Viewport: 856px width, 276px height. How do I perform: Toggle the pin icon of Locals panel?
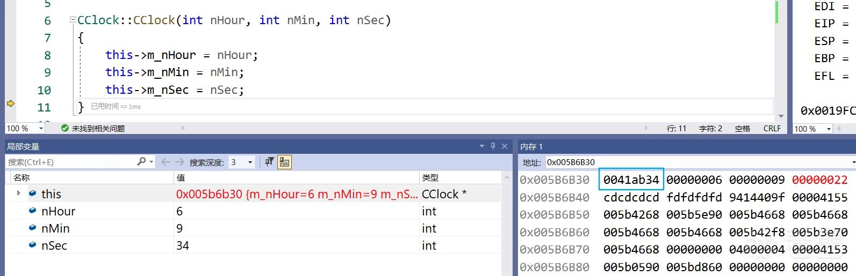[x=493, y=146]
